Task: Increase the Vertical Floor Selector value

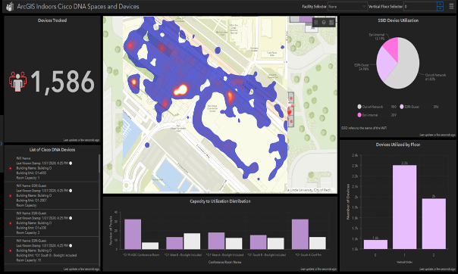Action: (x=441, y=5)
